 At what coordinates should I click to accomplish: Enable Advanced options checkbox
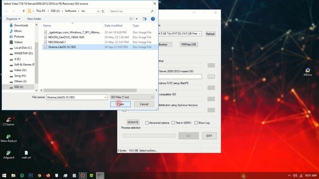(x=147, y=123)
